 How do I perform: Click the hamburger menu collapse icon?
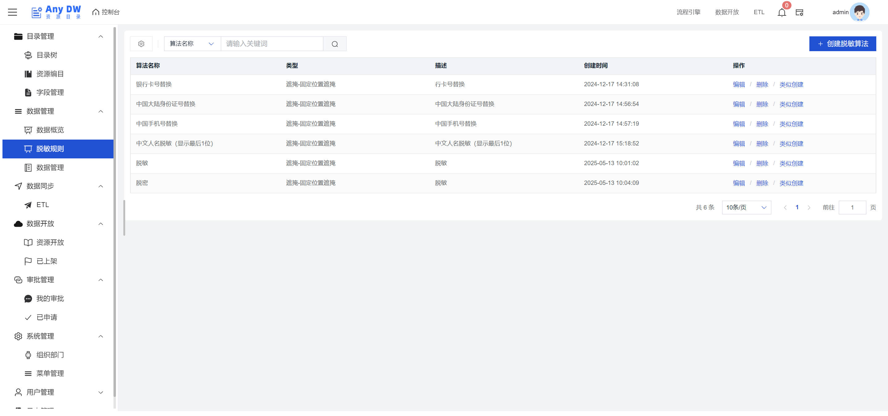(x=12, y=12)
